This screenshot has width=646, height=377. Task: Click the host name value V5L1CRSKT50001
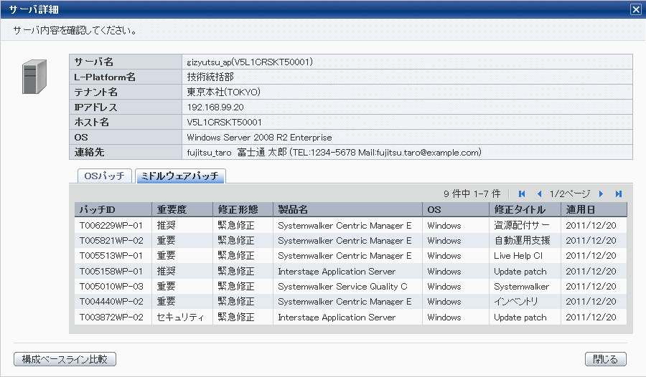click(224, 123)
